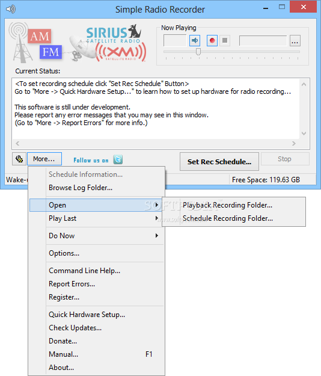
Task: Click the wide text field in Now Playing
Action: (263, 40)
